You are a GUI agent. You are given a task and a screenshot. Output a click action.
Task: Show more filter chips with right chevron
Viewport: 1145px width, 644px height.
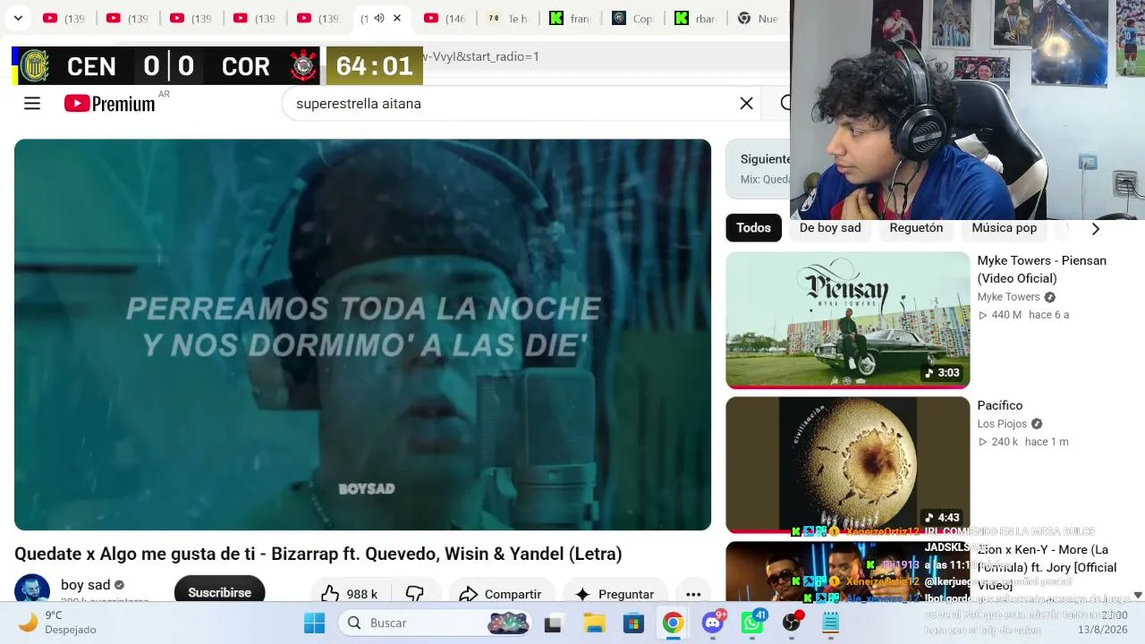(1096, 228)
